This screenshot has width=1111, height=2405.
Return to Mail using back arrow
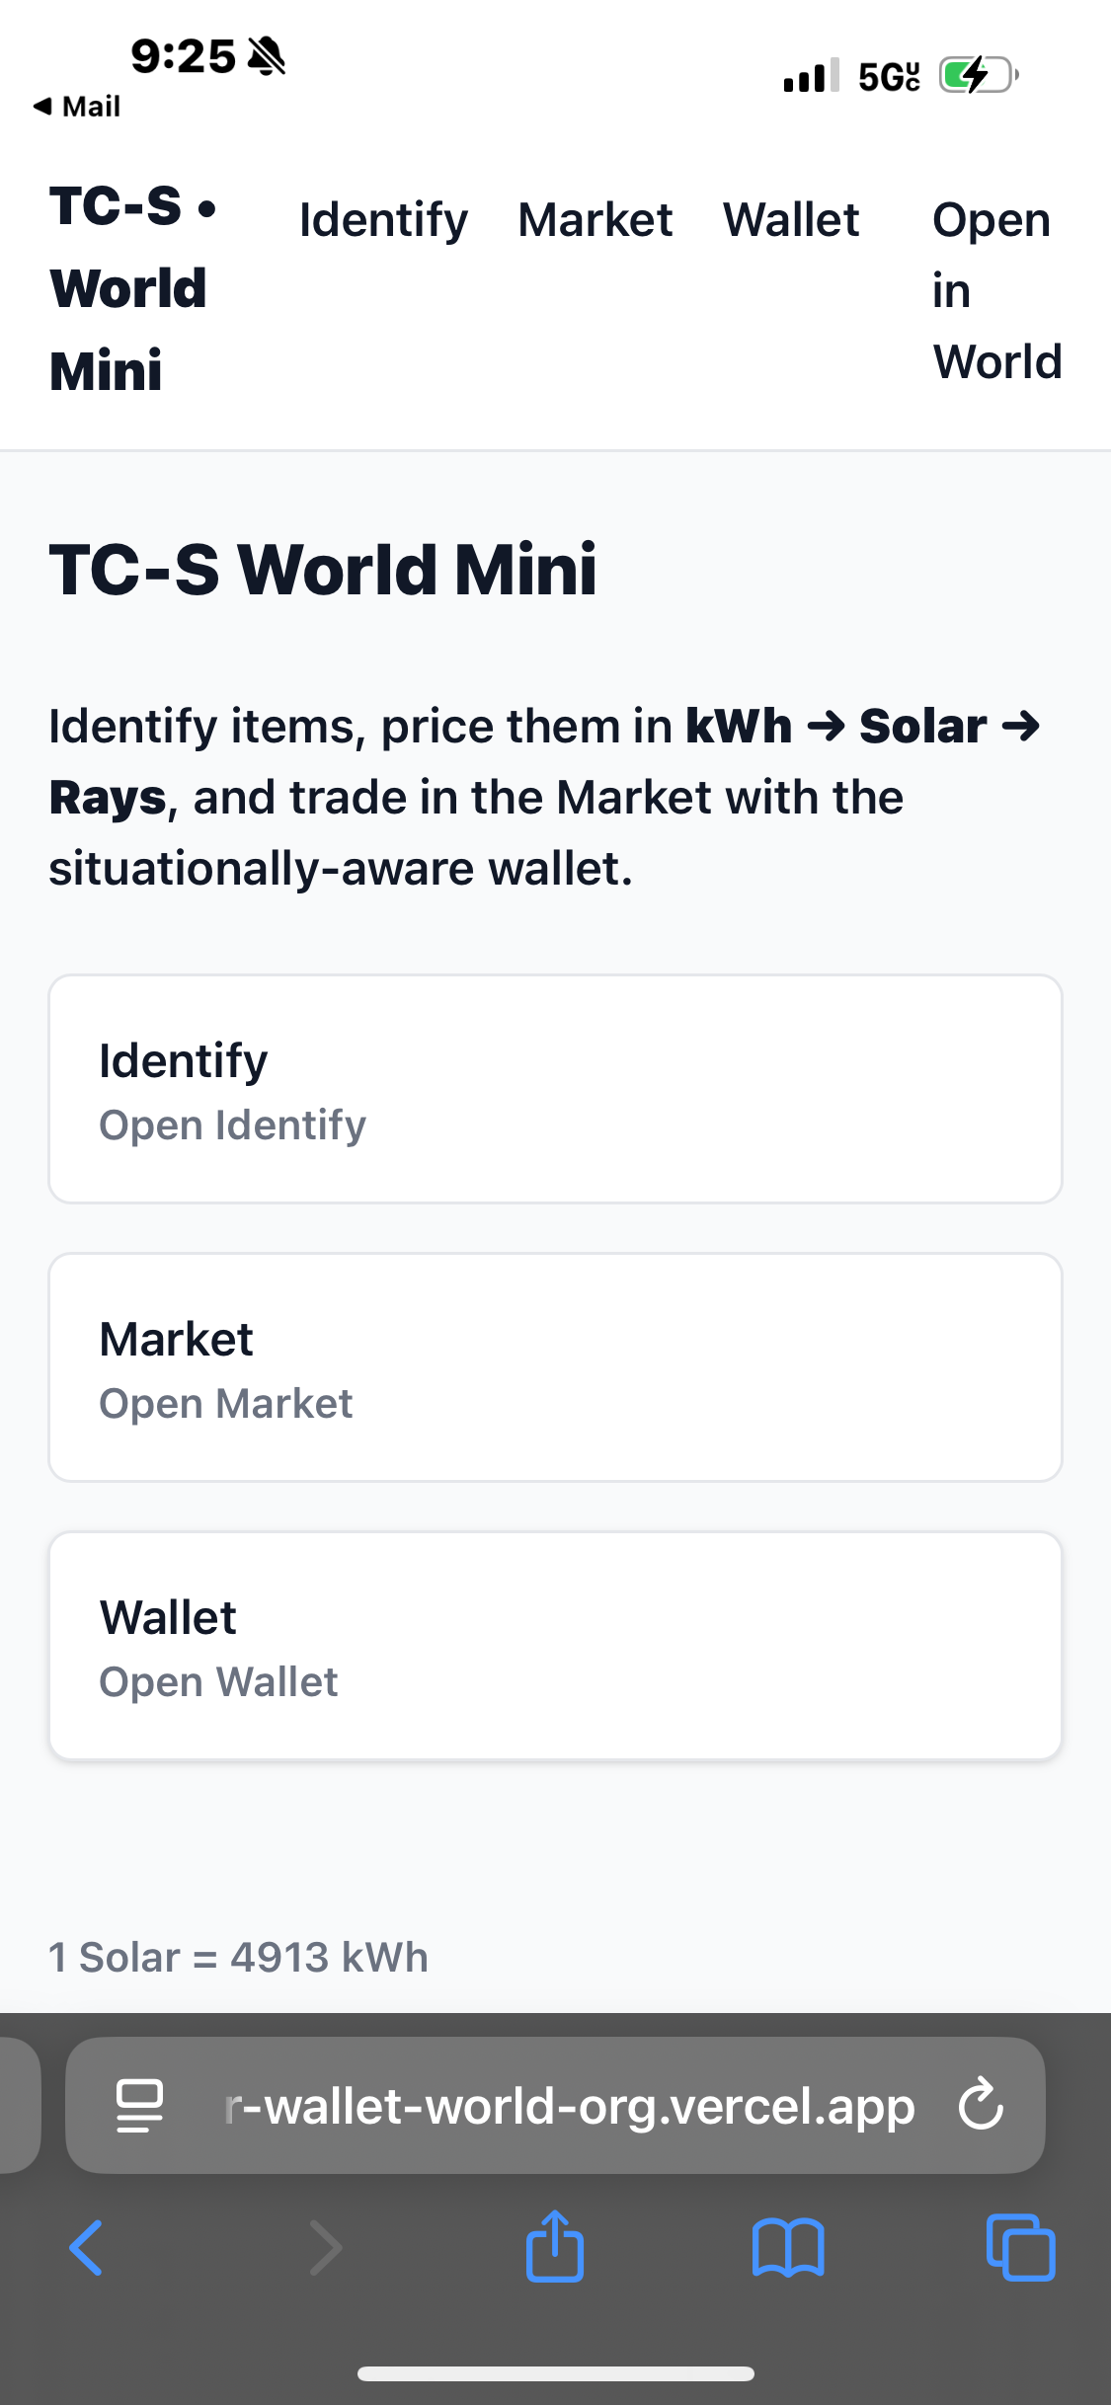click(x=77, y=107)
